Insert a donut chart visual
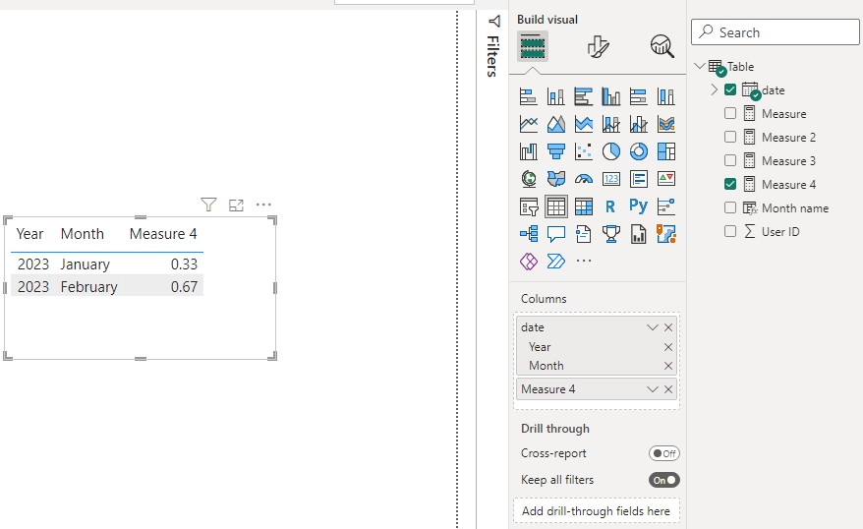 (639, 151)
